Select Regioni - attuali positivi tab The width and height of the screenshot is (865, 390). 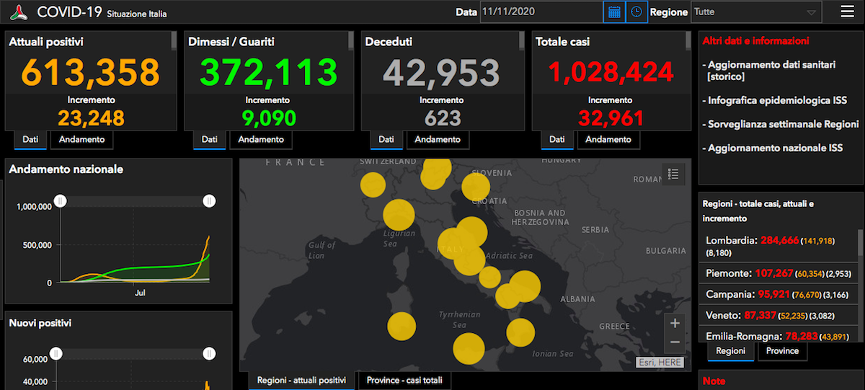(x=301, y=381)
